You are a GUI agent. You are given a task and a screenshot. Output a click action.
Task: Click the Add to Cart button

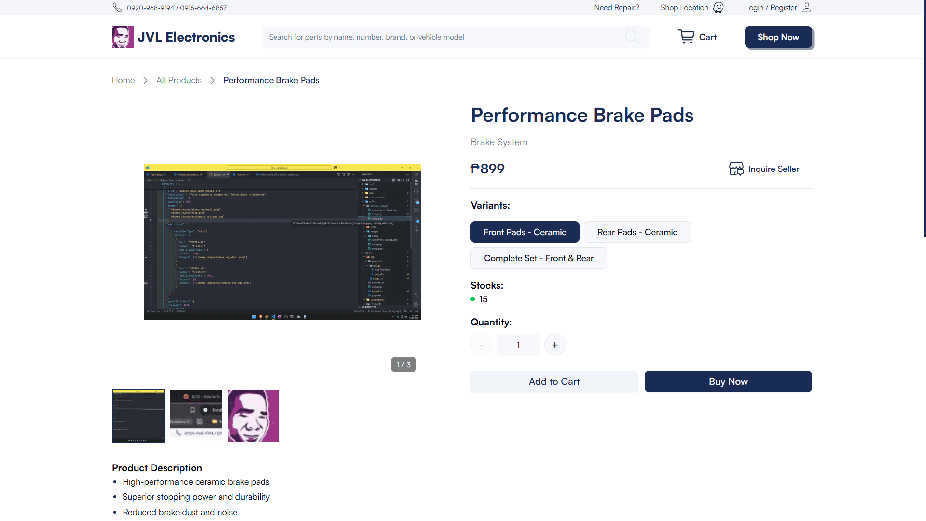(554, 381)
